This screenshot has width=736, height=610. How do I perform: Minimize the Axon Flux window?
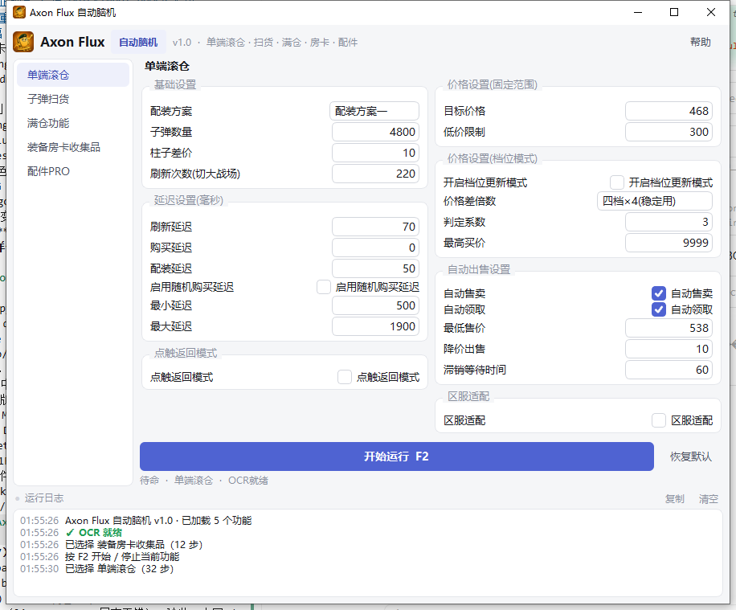(638, 12)
